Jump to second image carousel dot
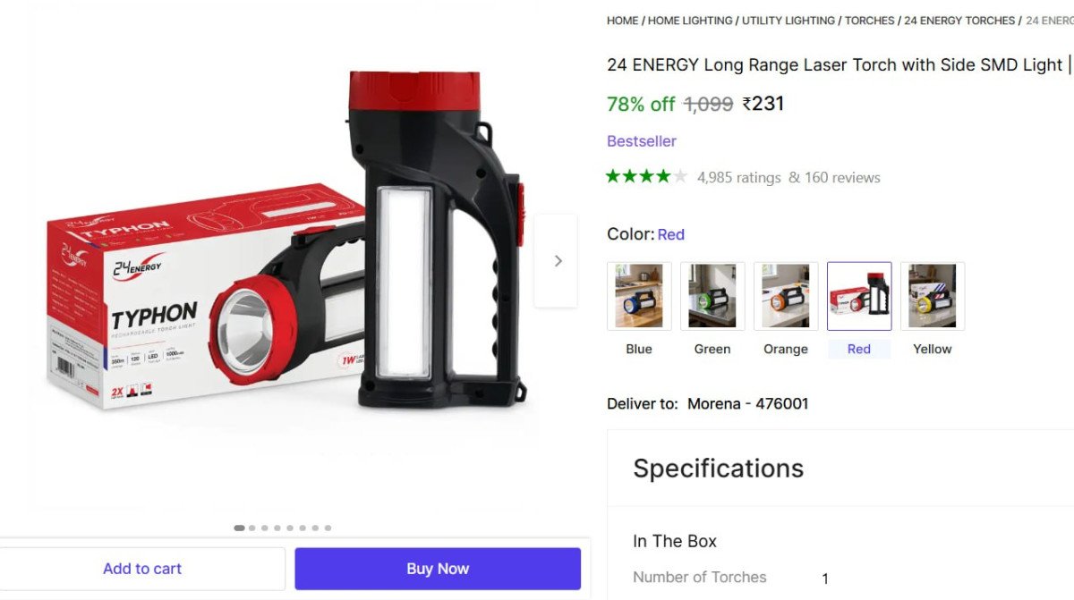The image size is (1074, 600). pyautogui.click(x=252, y=528)
